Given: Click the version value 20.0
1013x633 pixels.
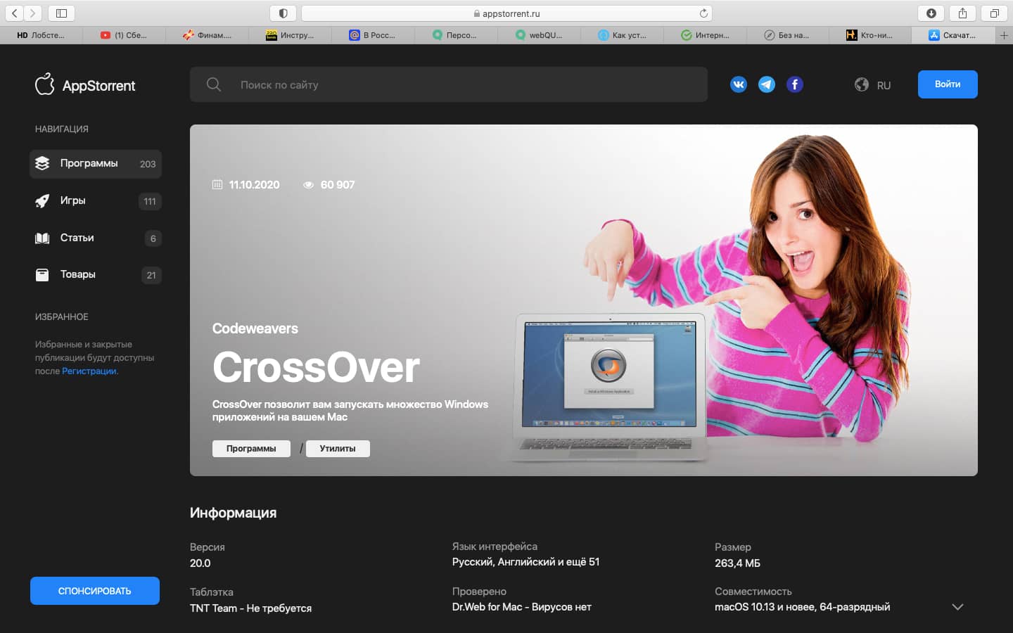Looking at the screenshot, I should click(200, 563).
